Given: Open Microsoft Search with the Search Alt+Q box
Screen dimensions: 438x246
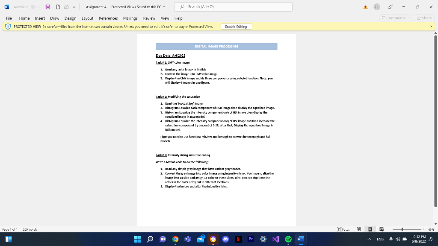Looking at the screenshot, I should [x=233, y=6].
